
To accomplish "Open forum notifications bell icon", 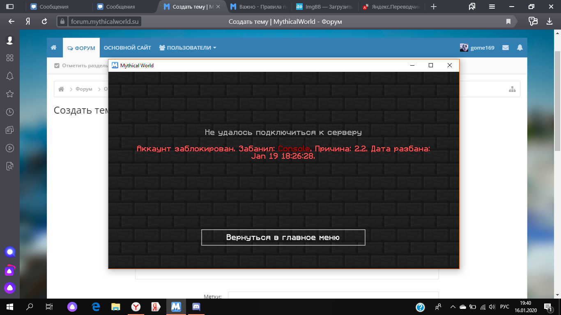I will [x=520, y=48].
